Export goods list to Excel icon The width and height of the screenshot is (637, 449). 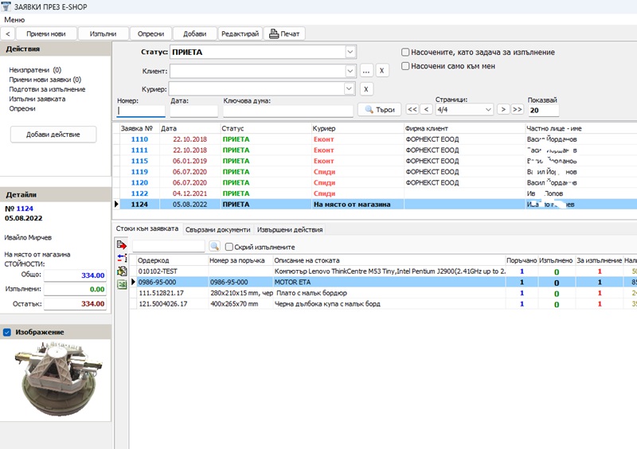click(122, 284)
